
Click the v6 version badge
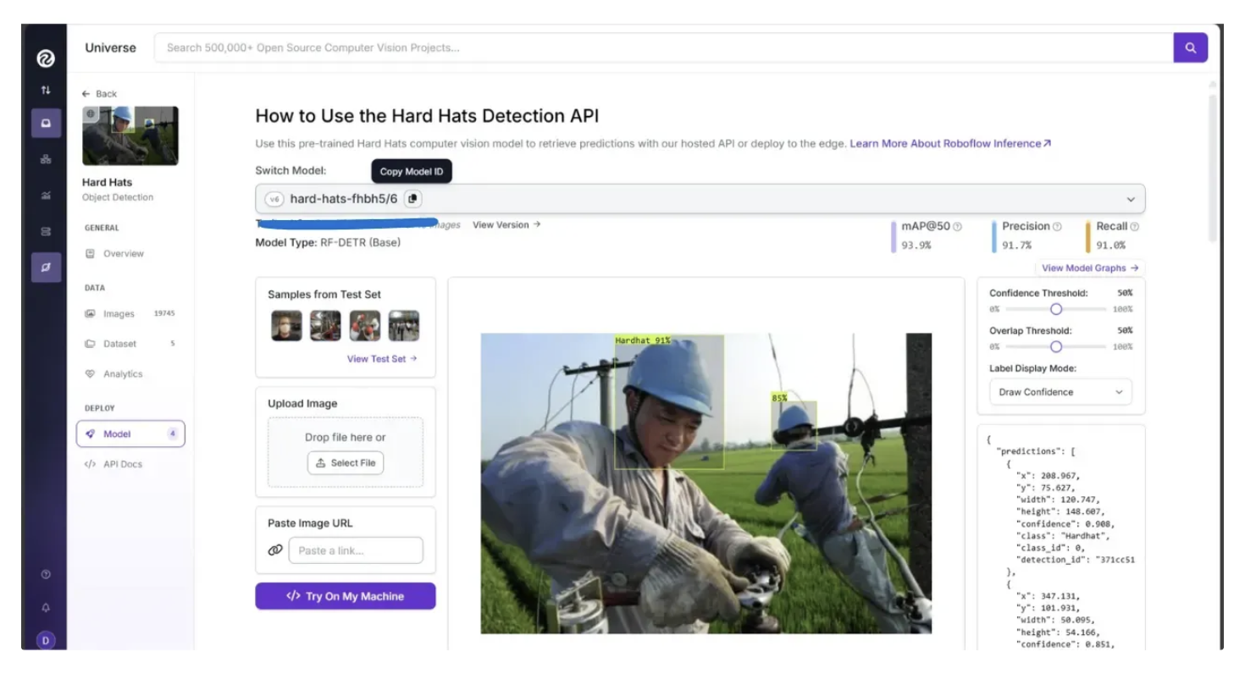click(274, 199)
